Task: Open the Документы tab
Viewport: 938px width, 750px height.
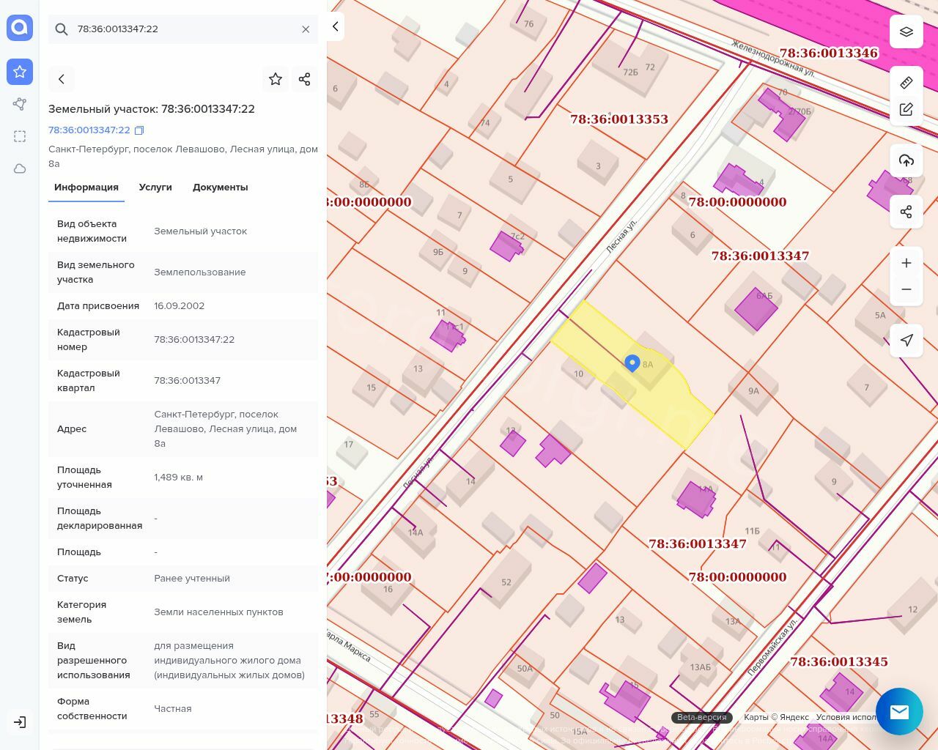Action: click(x=220, y=187)
